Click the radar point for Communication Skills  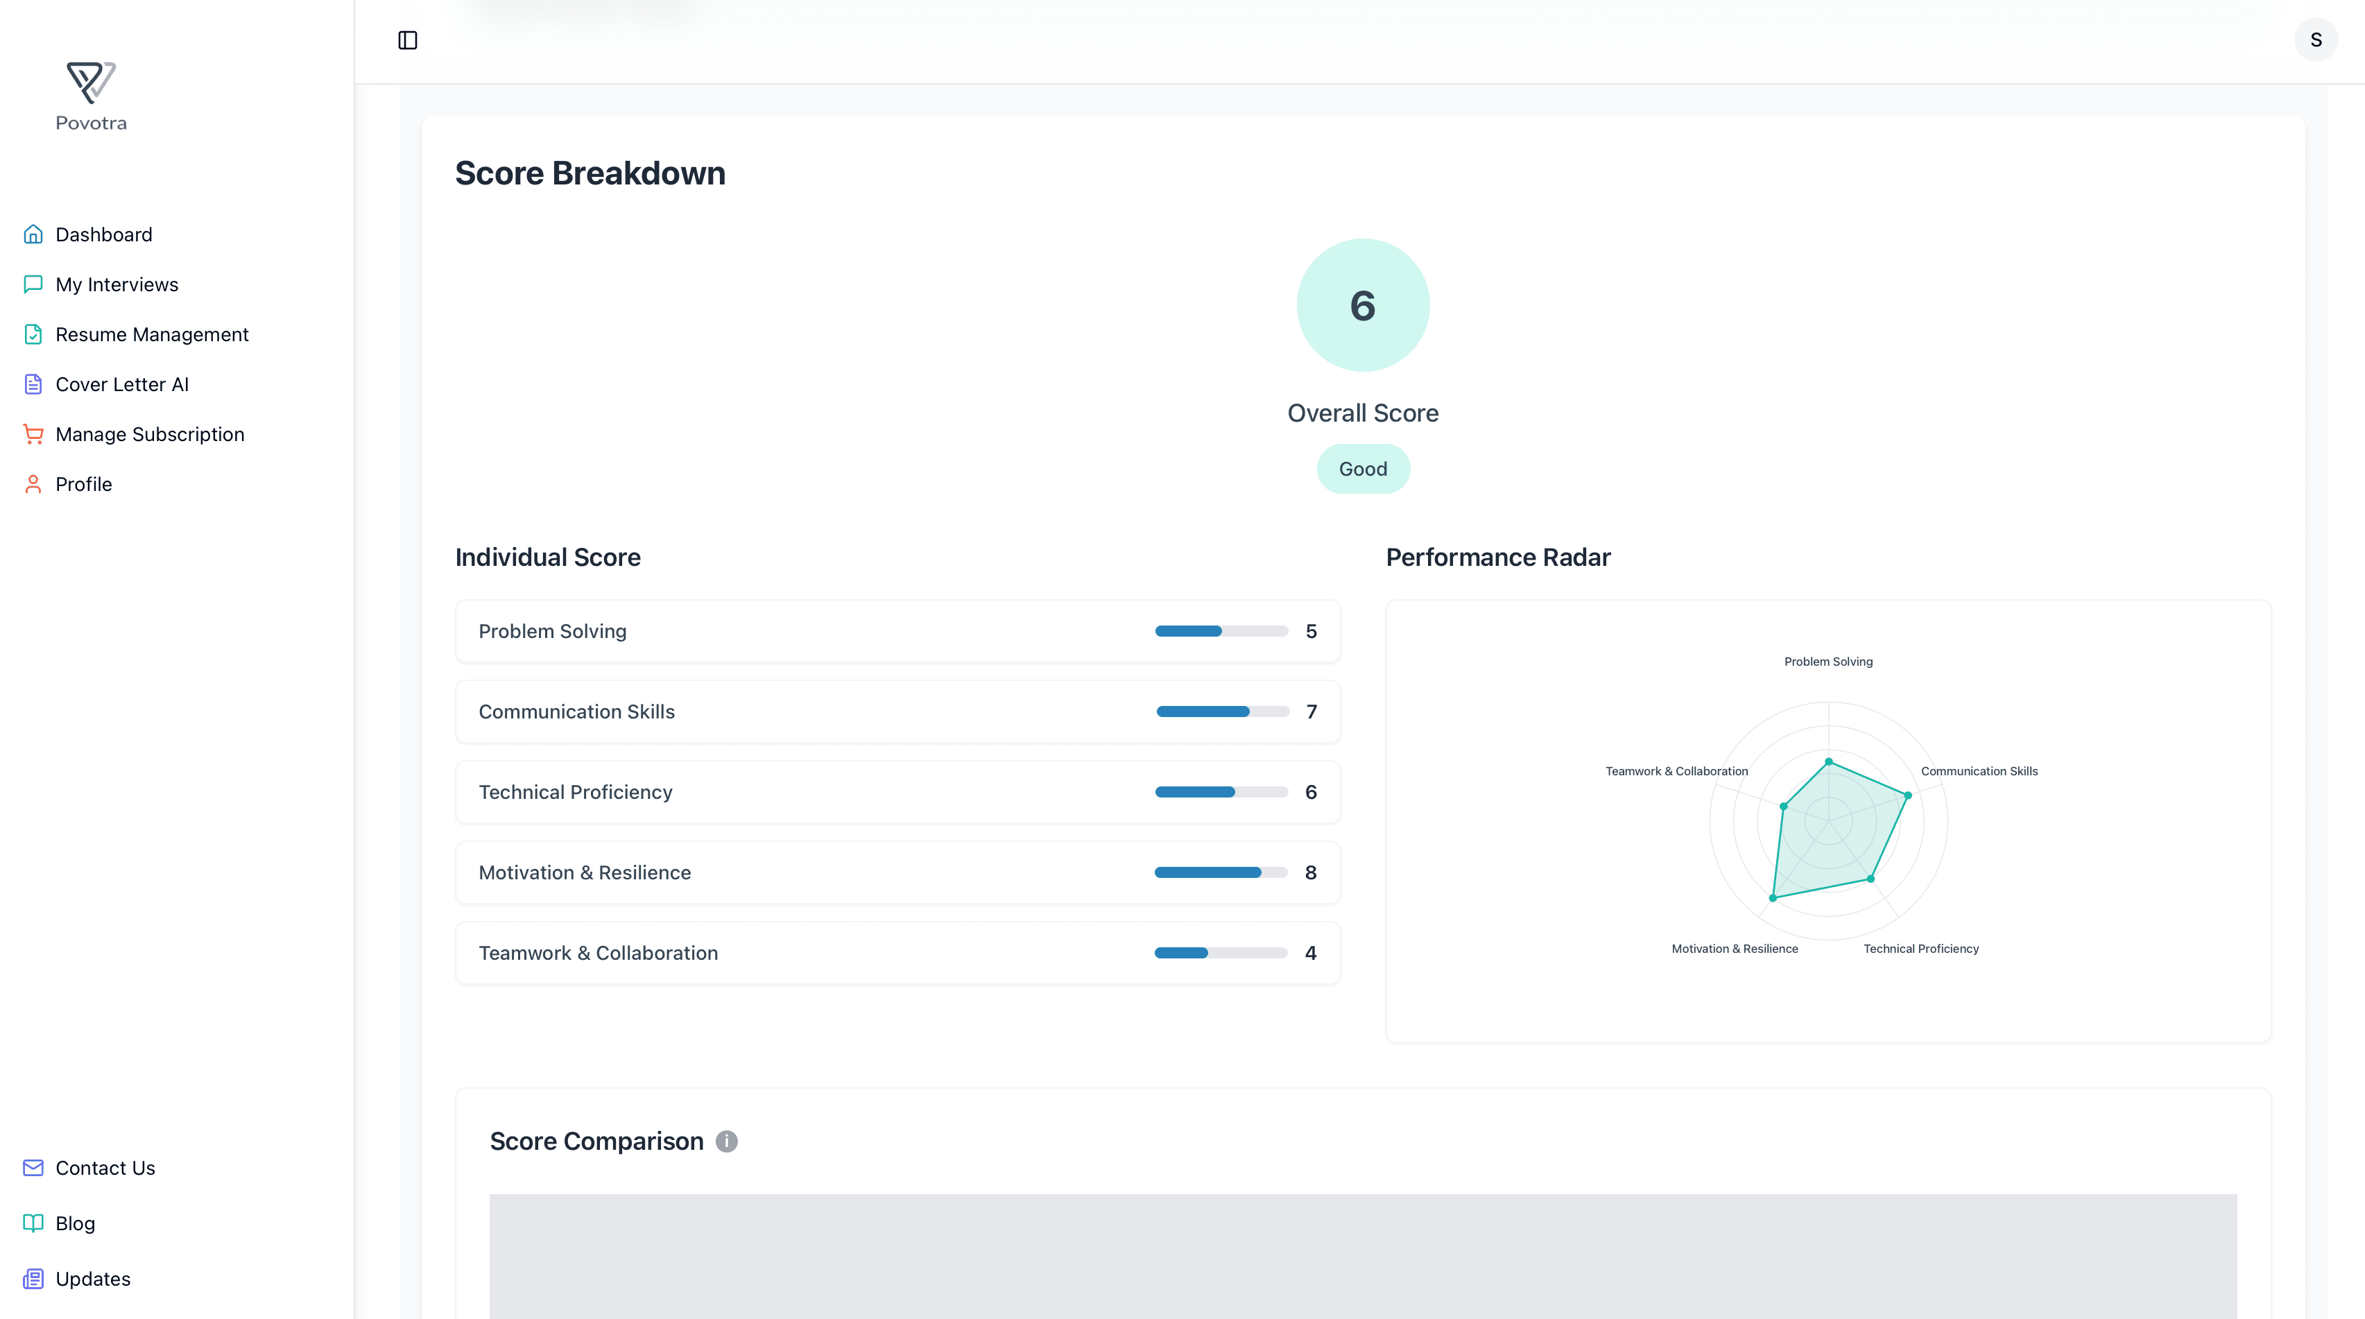tap(1908, 795)
